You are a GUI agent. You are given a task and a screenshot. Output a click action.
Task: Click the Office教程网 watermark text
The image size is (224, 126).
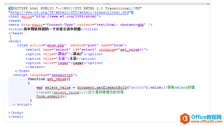[x=206, y=117]
